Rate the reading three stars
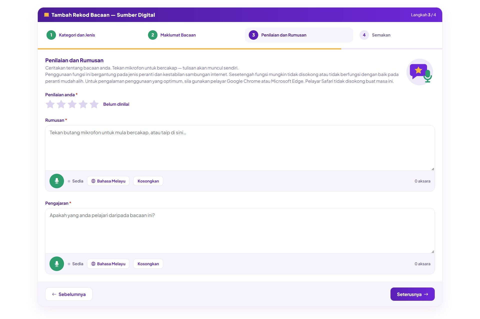The image size is (480, 319). pyautogui.click(x=72, y=104)
